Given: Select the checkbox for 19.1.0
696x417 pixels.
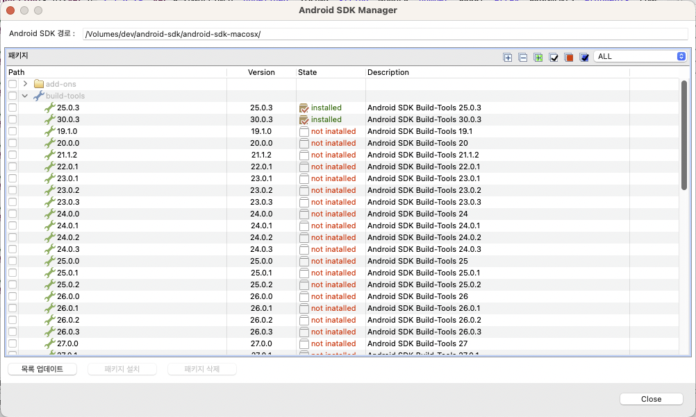Looking at the screenshot, I should (x=13, y=131).
